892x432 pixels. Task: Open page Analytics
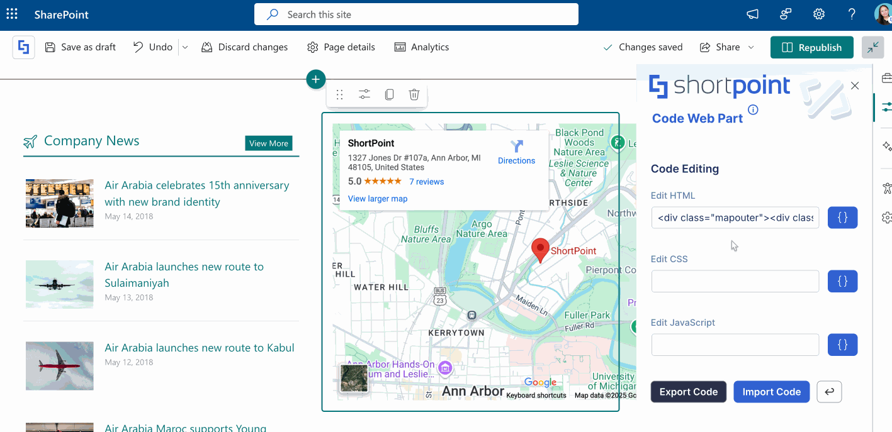point(422,47)
